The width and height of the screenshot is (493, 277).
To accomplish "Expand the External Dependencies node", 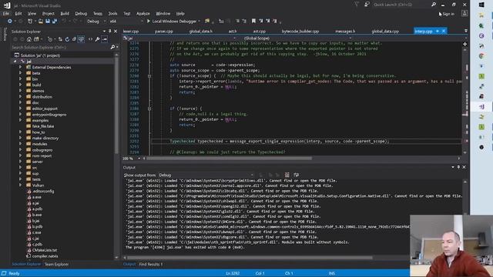I will (x=21, y=67).
